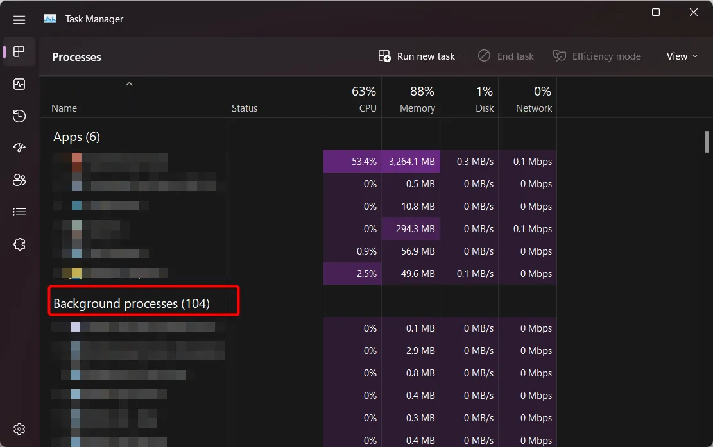Open the Services page icon

click(19, 244)
